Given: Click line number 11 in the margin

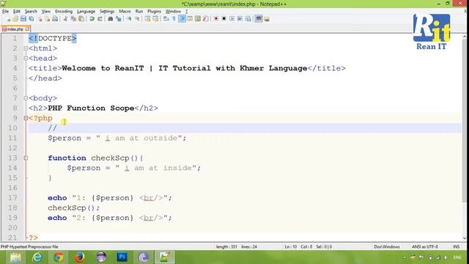Looking at the screenshot, I should click(x=12, y=138).
